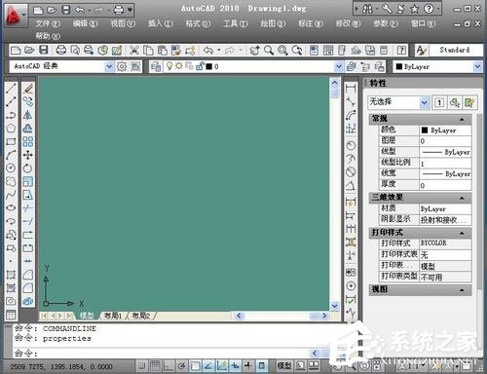Open the Layer Properties Manager icon
The width and height of the screenshot is (487, 374).
click(156, 67)
